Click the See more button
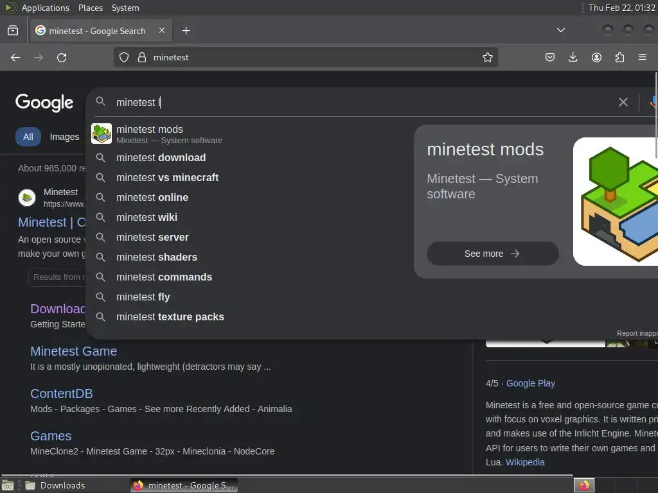 pos(492,254)
